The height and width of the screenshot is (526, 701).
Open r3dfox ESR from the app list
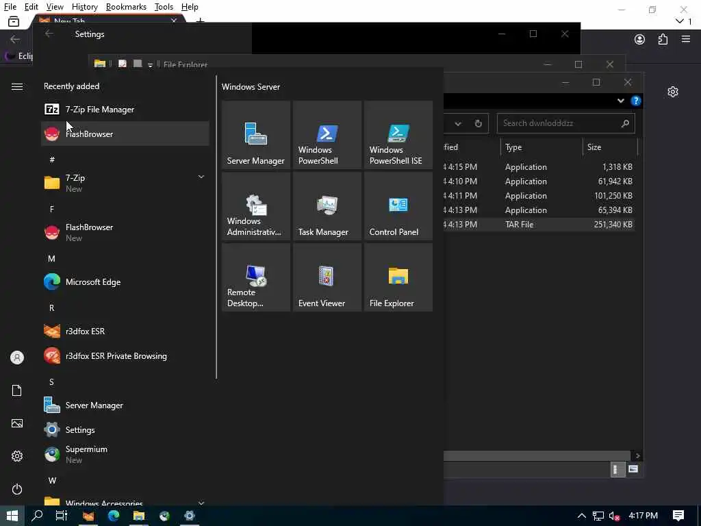pyautogui.click(x=125, y=331)
